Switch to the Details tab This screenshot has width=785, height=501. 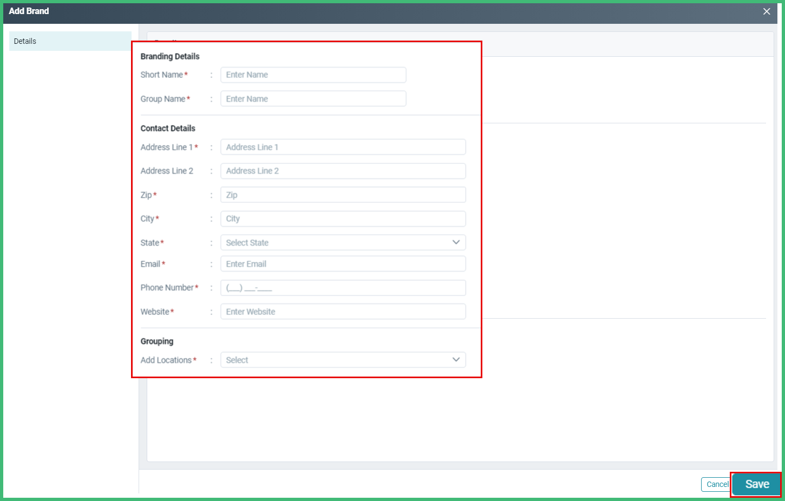tap(25, 41)
